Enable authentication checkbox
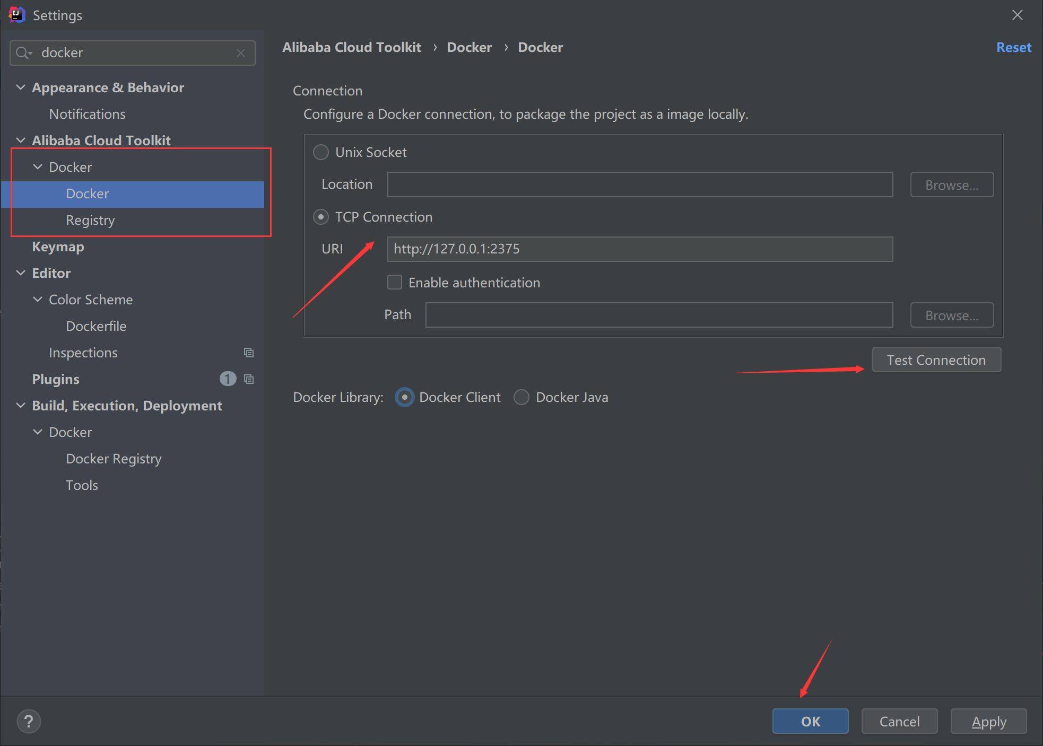This screenshot has height=746, width=1043. click(x=395, y=282)
